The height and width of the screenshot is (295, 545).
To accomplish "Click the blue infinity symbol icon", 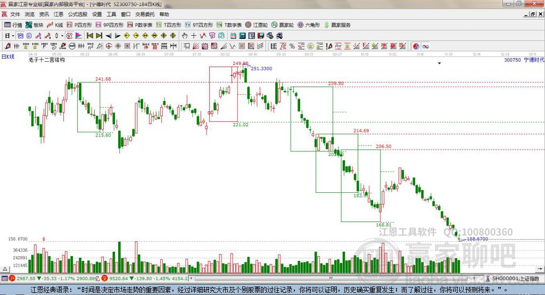I will [x=425, y=46].
